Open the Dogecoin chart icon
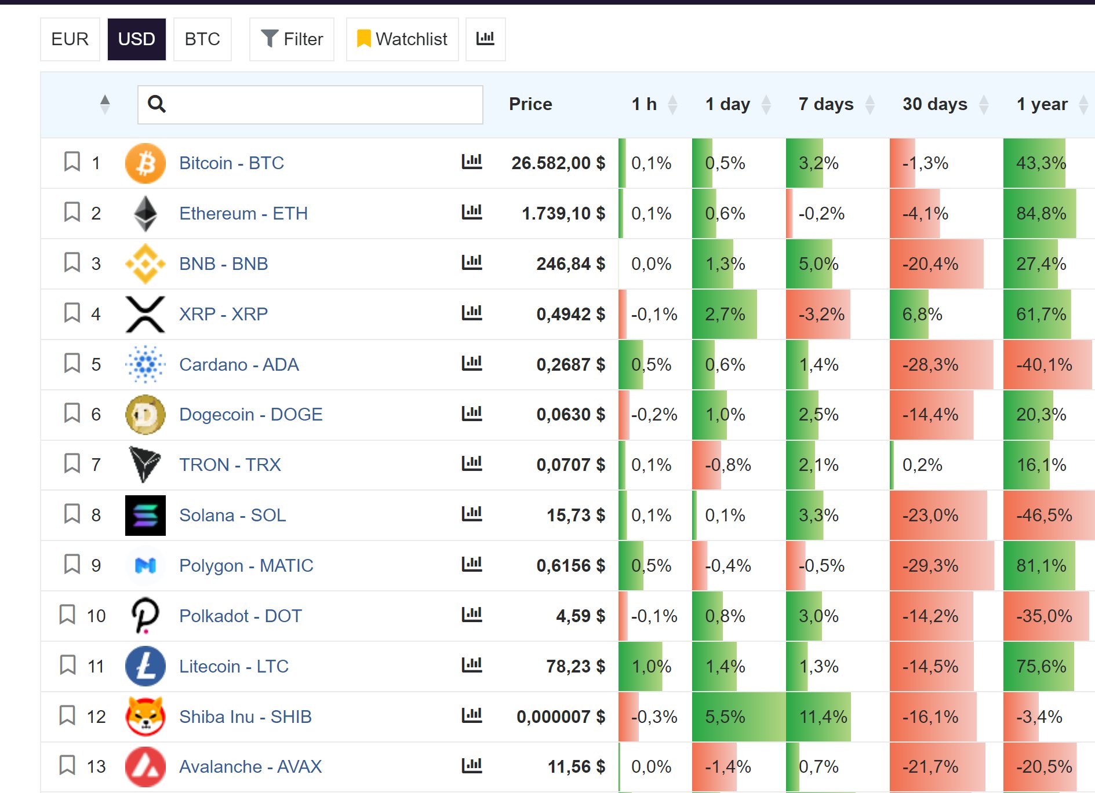 [472, 413]
